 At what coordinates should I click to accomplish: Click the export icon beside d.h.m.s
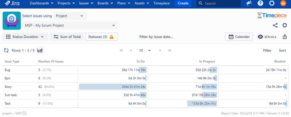click(285, 37)
